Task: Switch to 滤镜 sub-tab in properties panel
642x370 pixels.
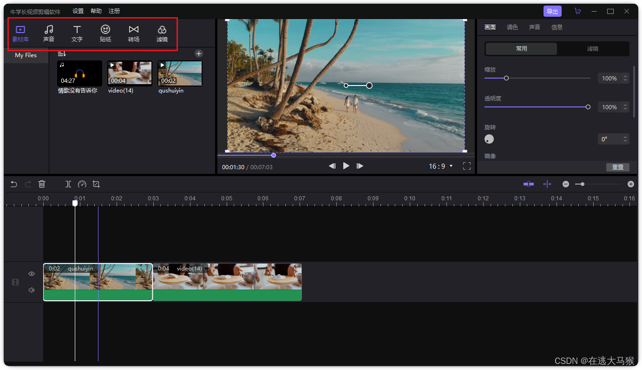Action: point(593,49)
